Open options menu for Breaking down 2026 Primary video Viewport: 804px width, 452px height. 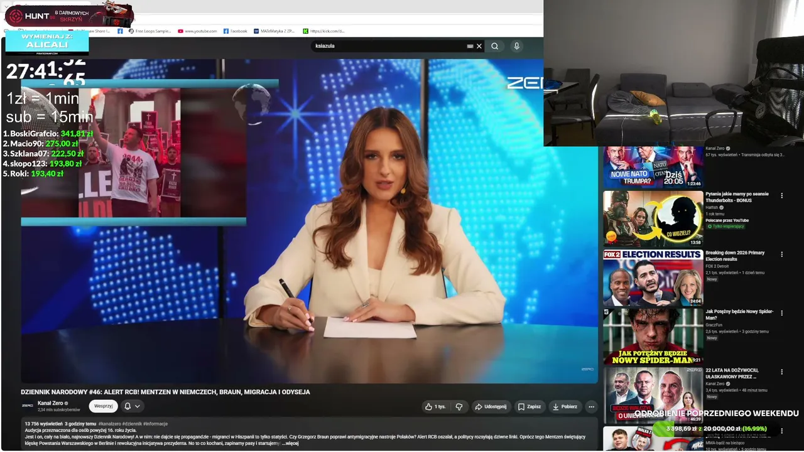(782, 254)
